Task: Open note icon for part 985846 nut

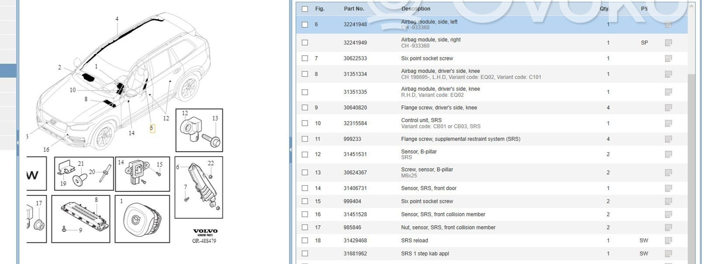Action: click(x=668, y=227)
